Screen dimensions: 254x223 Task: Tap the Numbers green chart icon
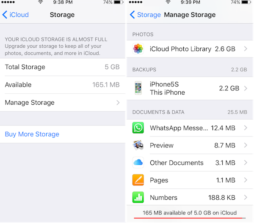[x=138, y=197]
